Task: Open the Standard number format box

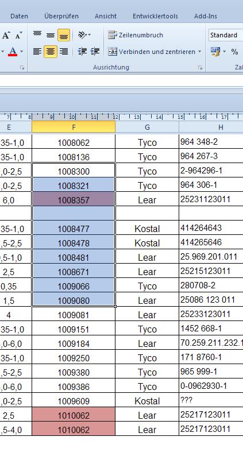Action: tap(226, 35)
